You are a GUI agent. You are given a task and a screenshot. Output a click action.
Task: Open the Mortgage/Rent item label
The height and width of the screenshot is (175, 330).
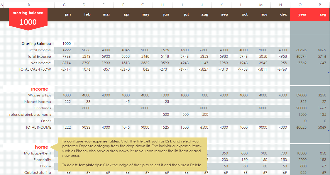(38, 153)
